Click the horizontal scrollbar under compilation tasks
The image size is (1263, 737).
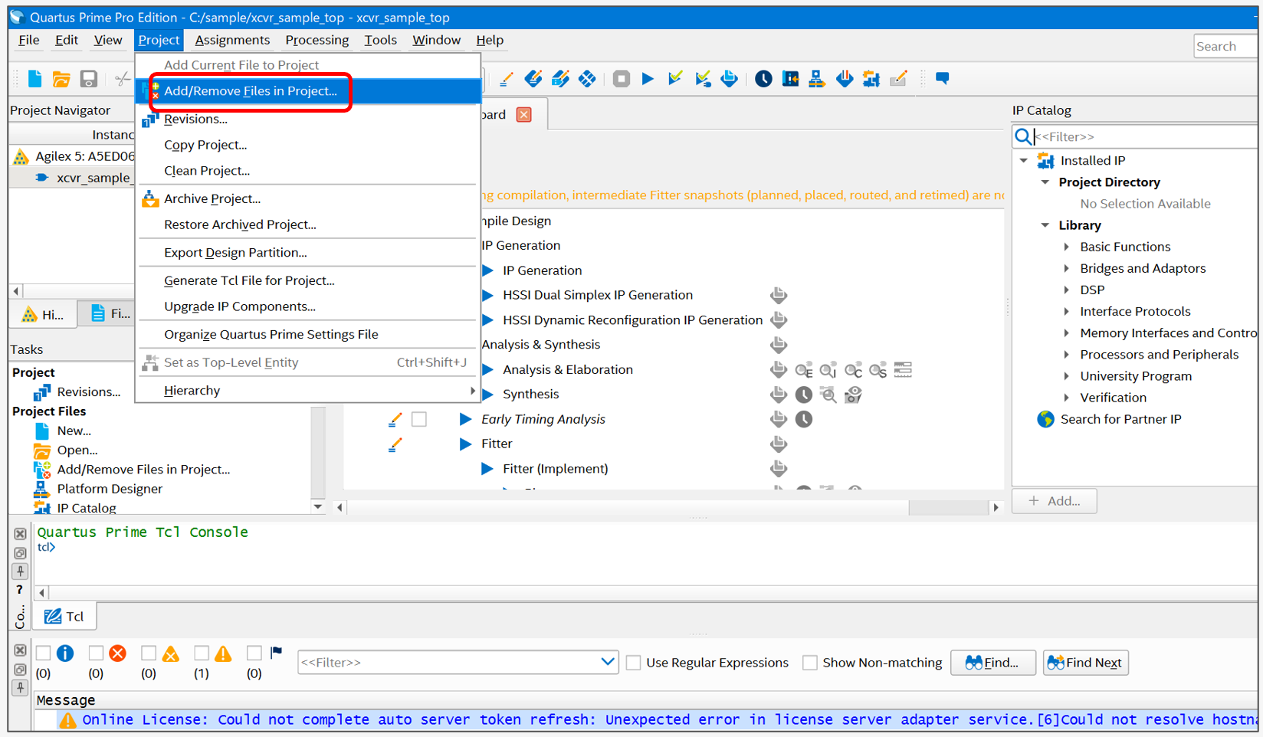point(667,507)
